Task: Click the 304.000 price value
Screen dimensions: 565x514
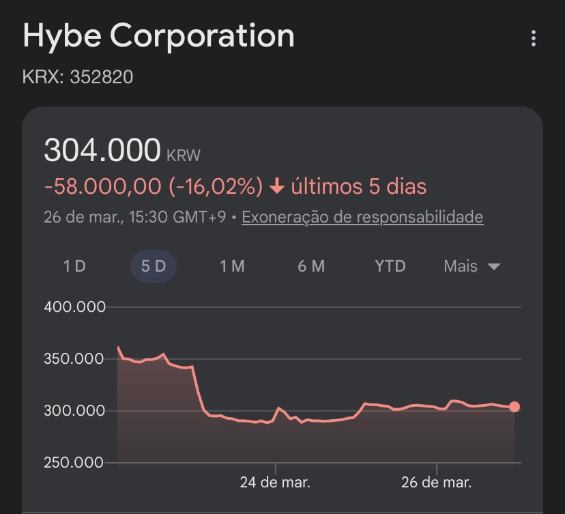Action: (x=102, y=149)
